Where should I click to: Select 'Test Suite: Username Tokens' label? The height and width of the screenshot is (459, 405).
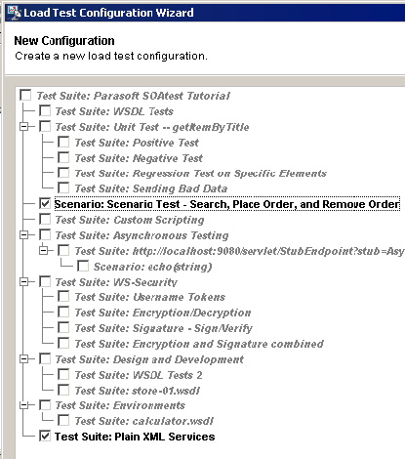pos(150,297)
